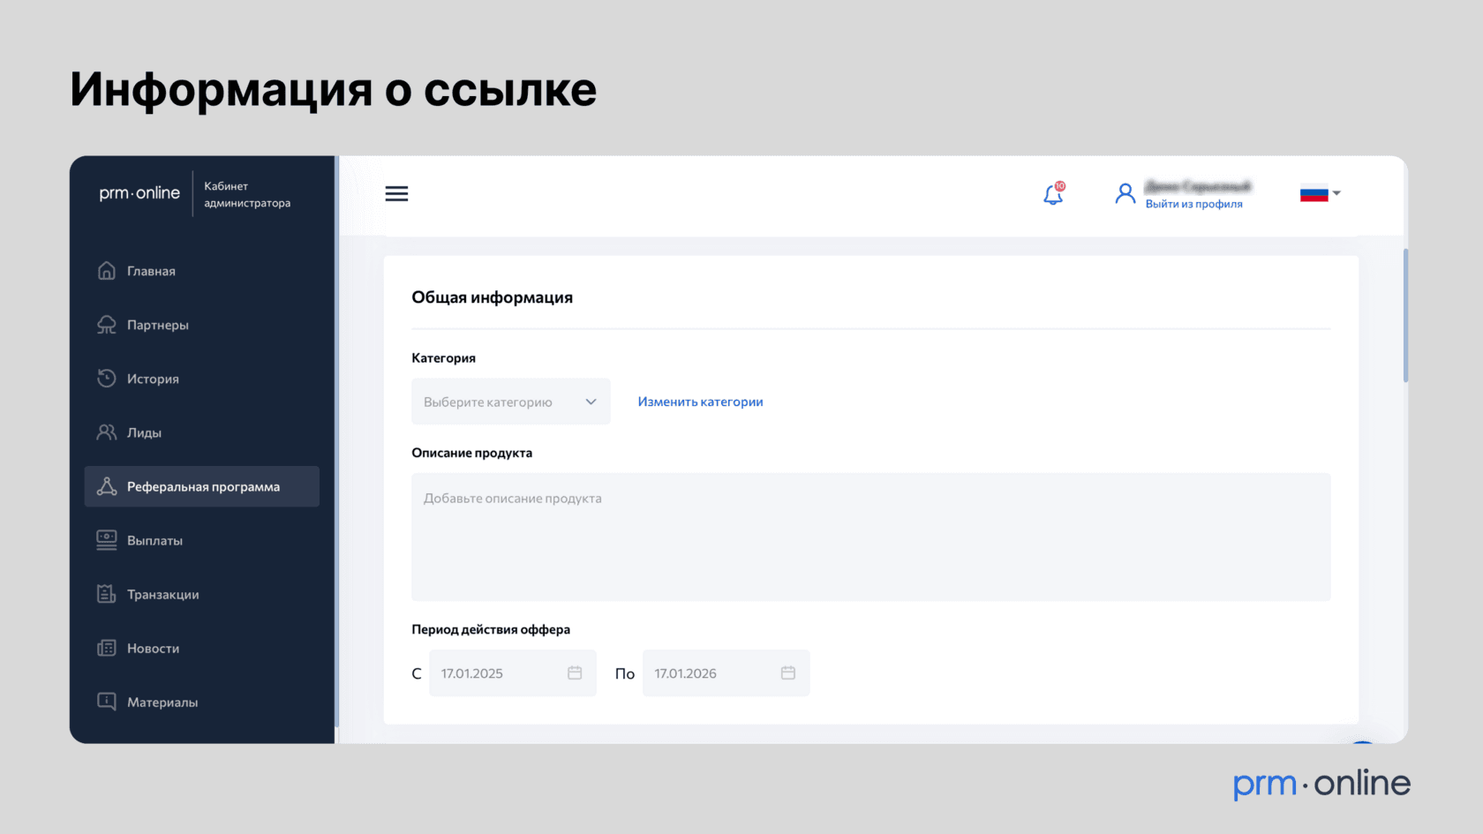Screen dimensions: 1483x834
Task: Toggle the sidebar with hamburger menu
Action: (x=396, y=193)
